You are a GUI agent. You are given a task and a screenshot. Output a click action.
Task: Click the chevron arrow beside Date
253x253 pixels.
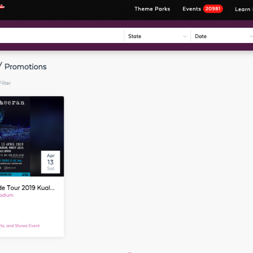tap(251, 36)
